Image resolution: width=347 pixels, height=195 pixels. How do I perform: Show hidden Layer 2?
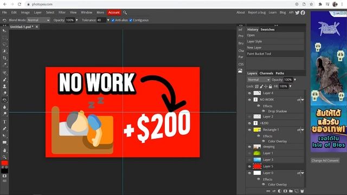coord(249,116)
